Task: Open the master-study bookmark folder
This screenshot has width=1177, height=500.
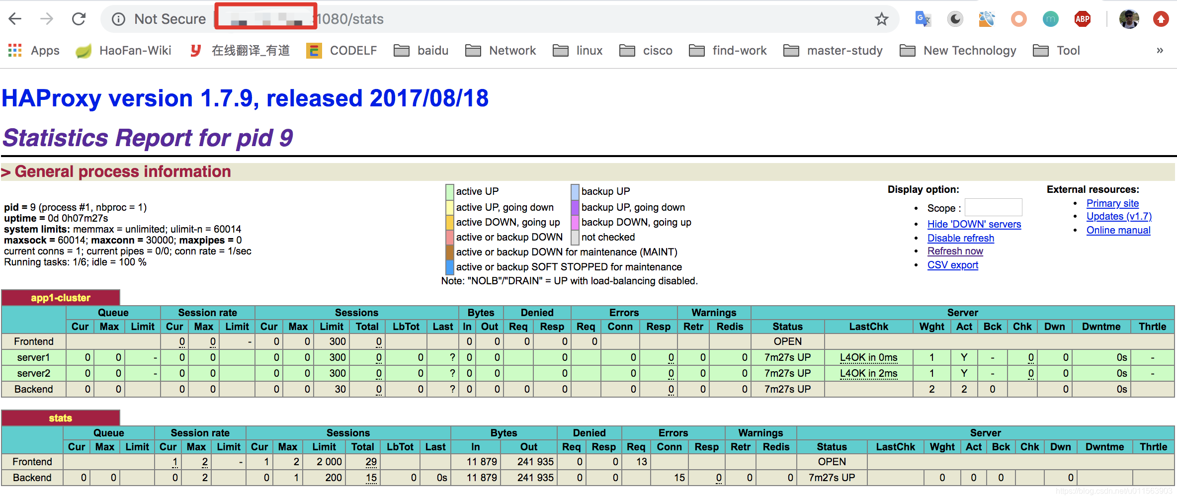Action: coord(833,50)
